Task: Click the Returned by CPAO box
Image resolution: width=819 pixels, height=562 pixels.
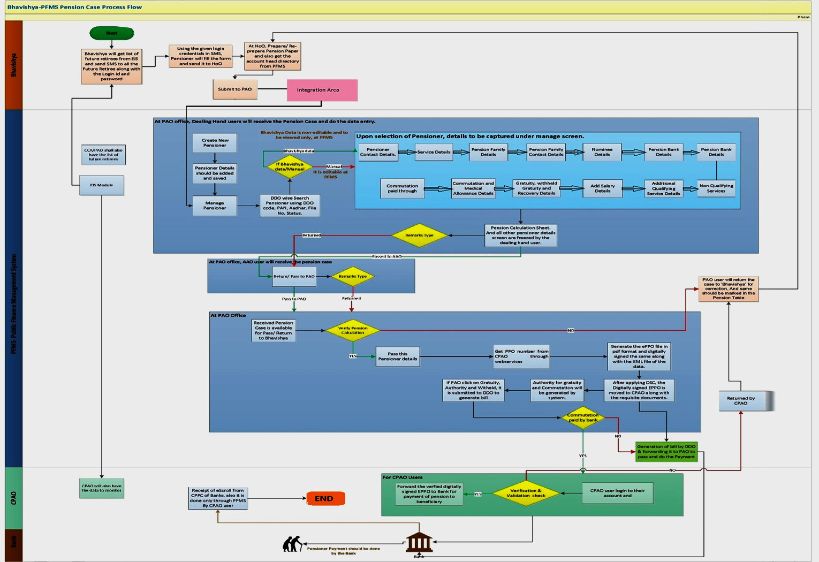Action: click(741, 401)
